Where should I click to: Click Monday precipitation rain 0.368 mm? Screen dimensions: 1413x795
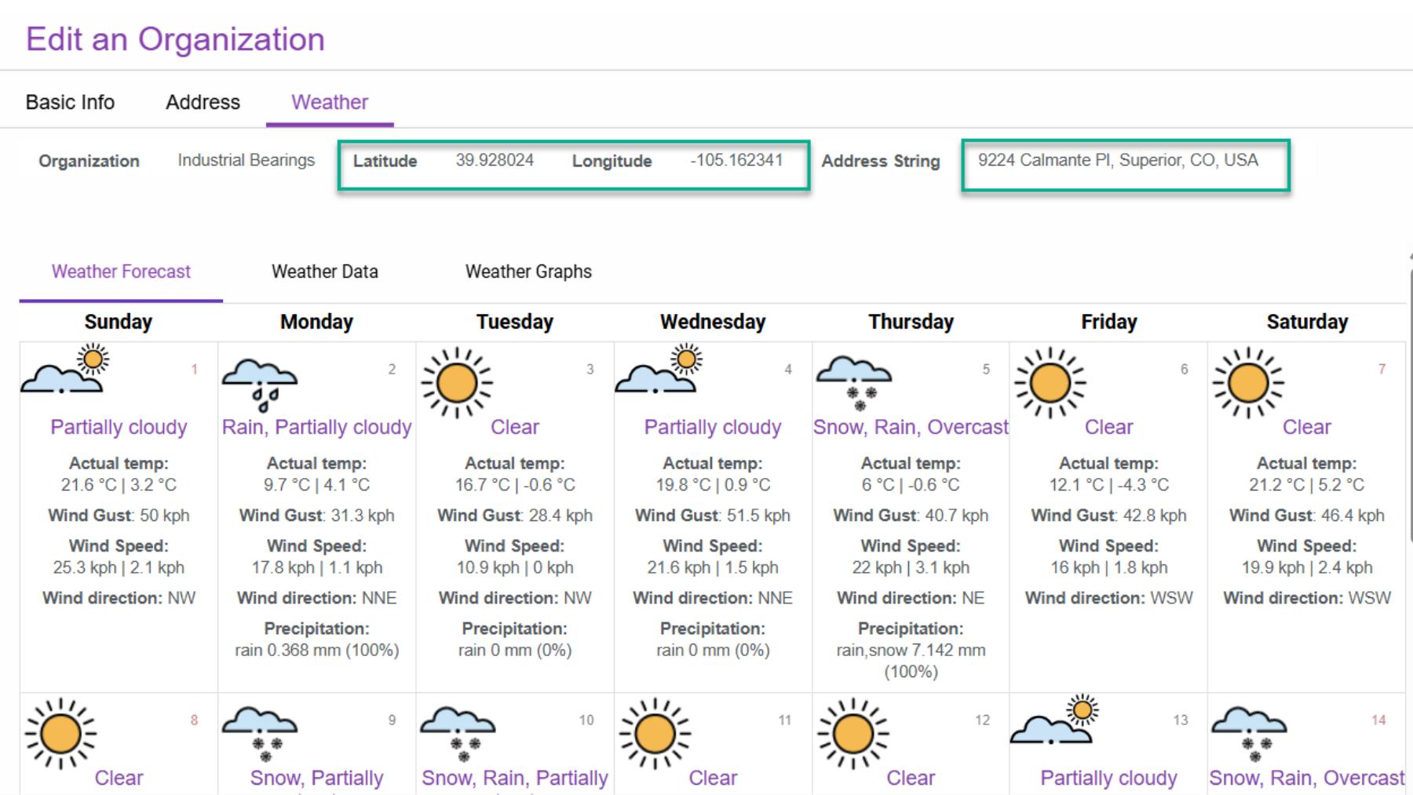(316, 650)
